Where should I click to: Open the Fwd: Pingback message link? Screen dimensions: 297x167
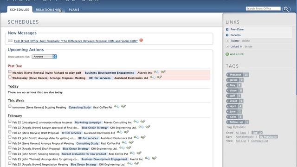(76, 41)
